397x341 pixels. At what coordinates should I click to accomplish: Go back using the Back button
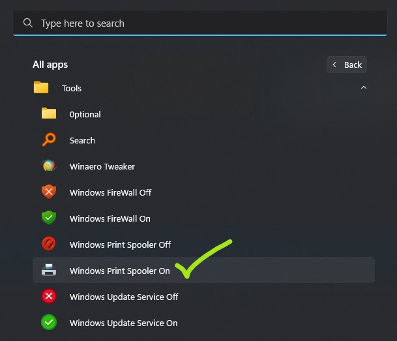tap(347, 65)
